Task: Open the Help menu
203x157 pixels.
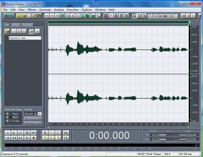Action: click(112, 10)
